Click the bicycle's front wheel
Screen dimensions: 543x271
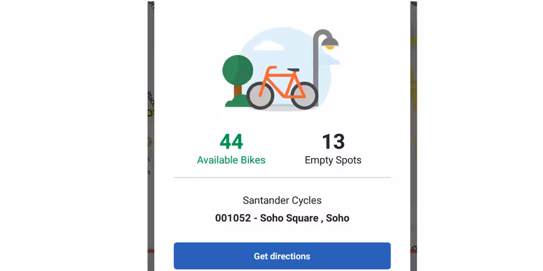[x=305, y=96]
